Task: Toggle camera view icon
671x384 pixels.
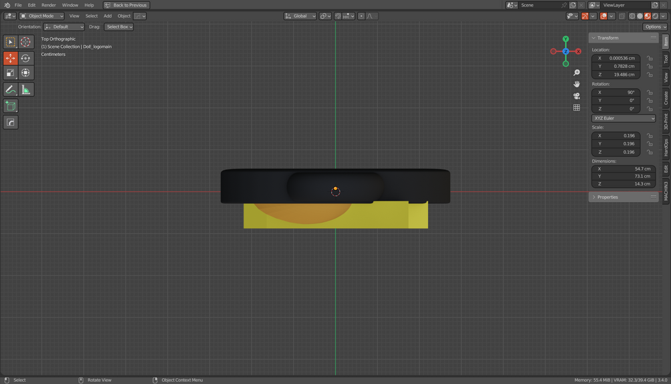Action: pyautogui.click(x=576, y=96)
